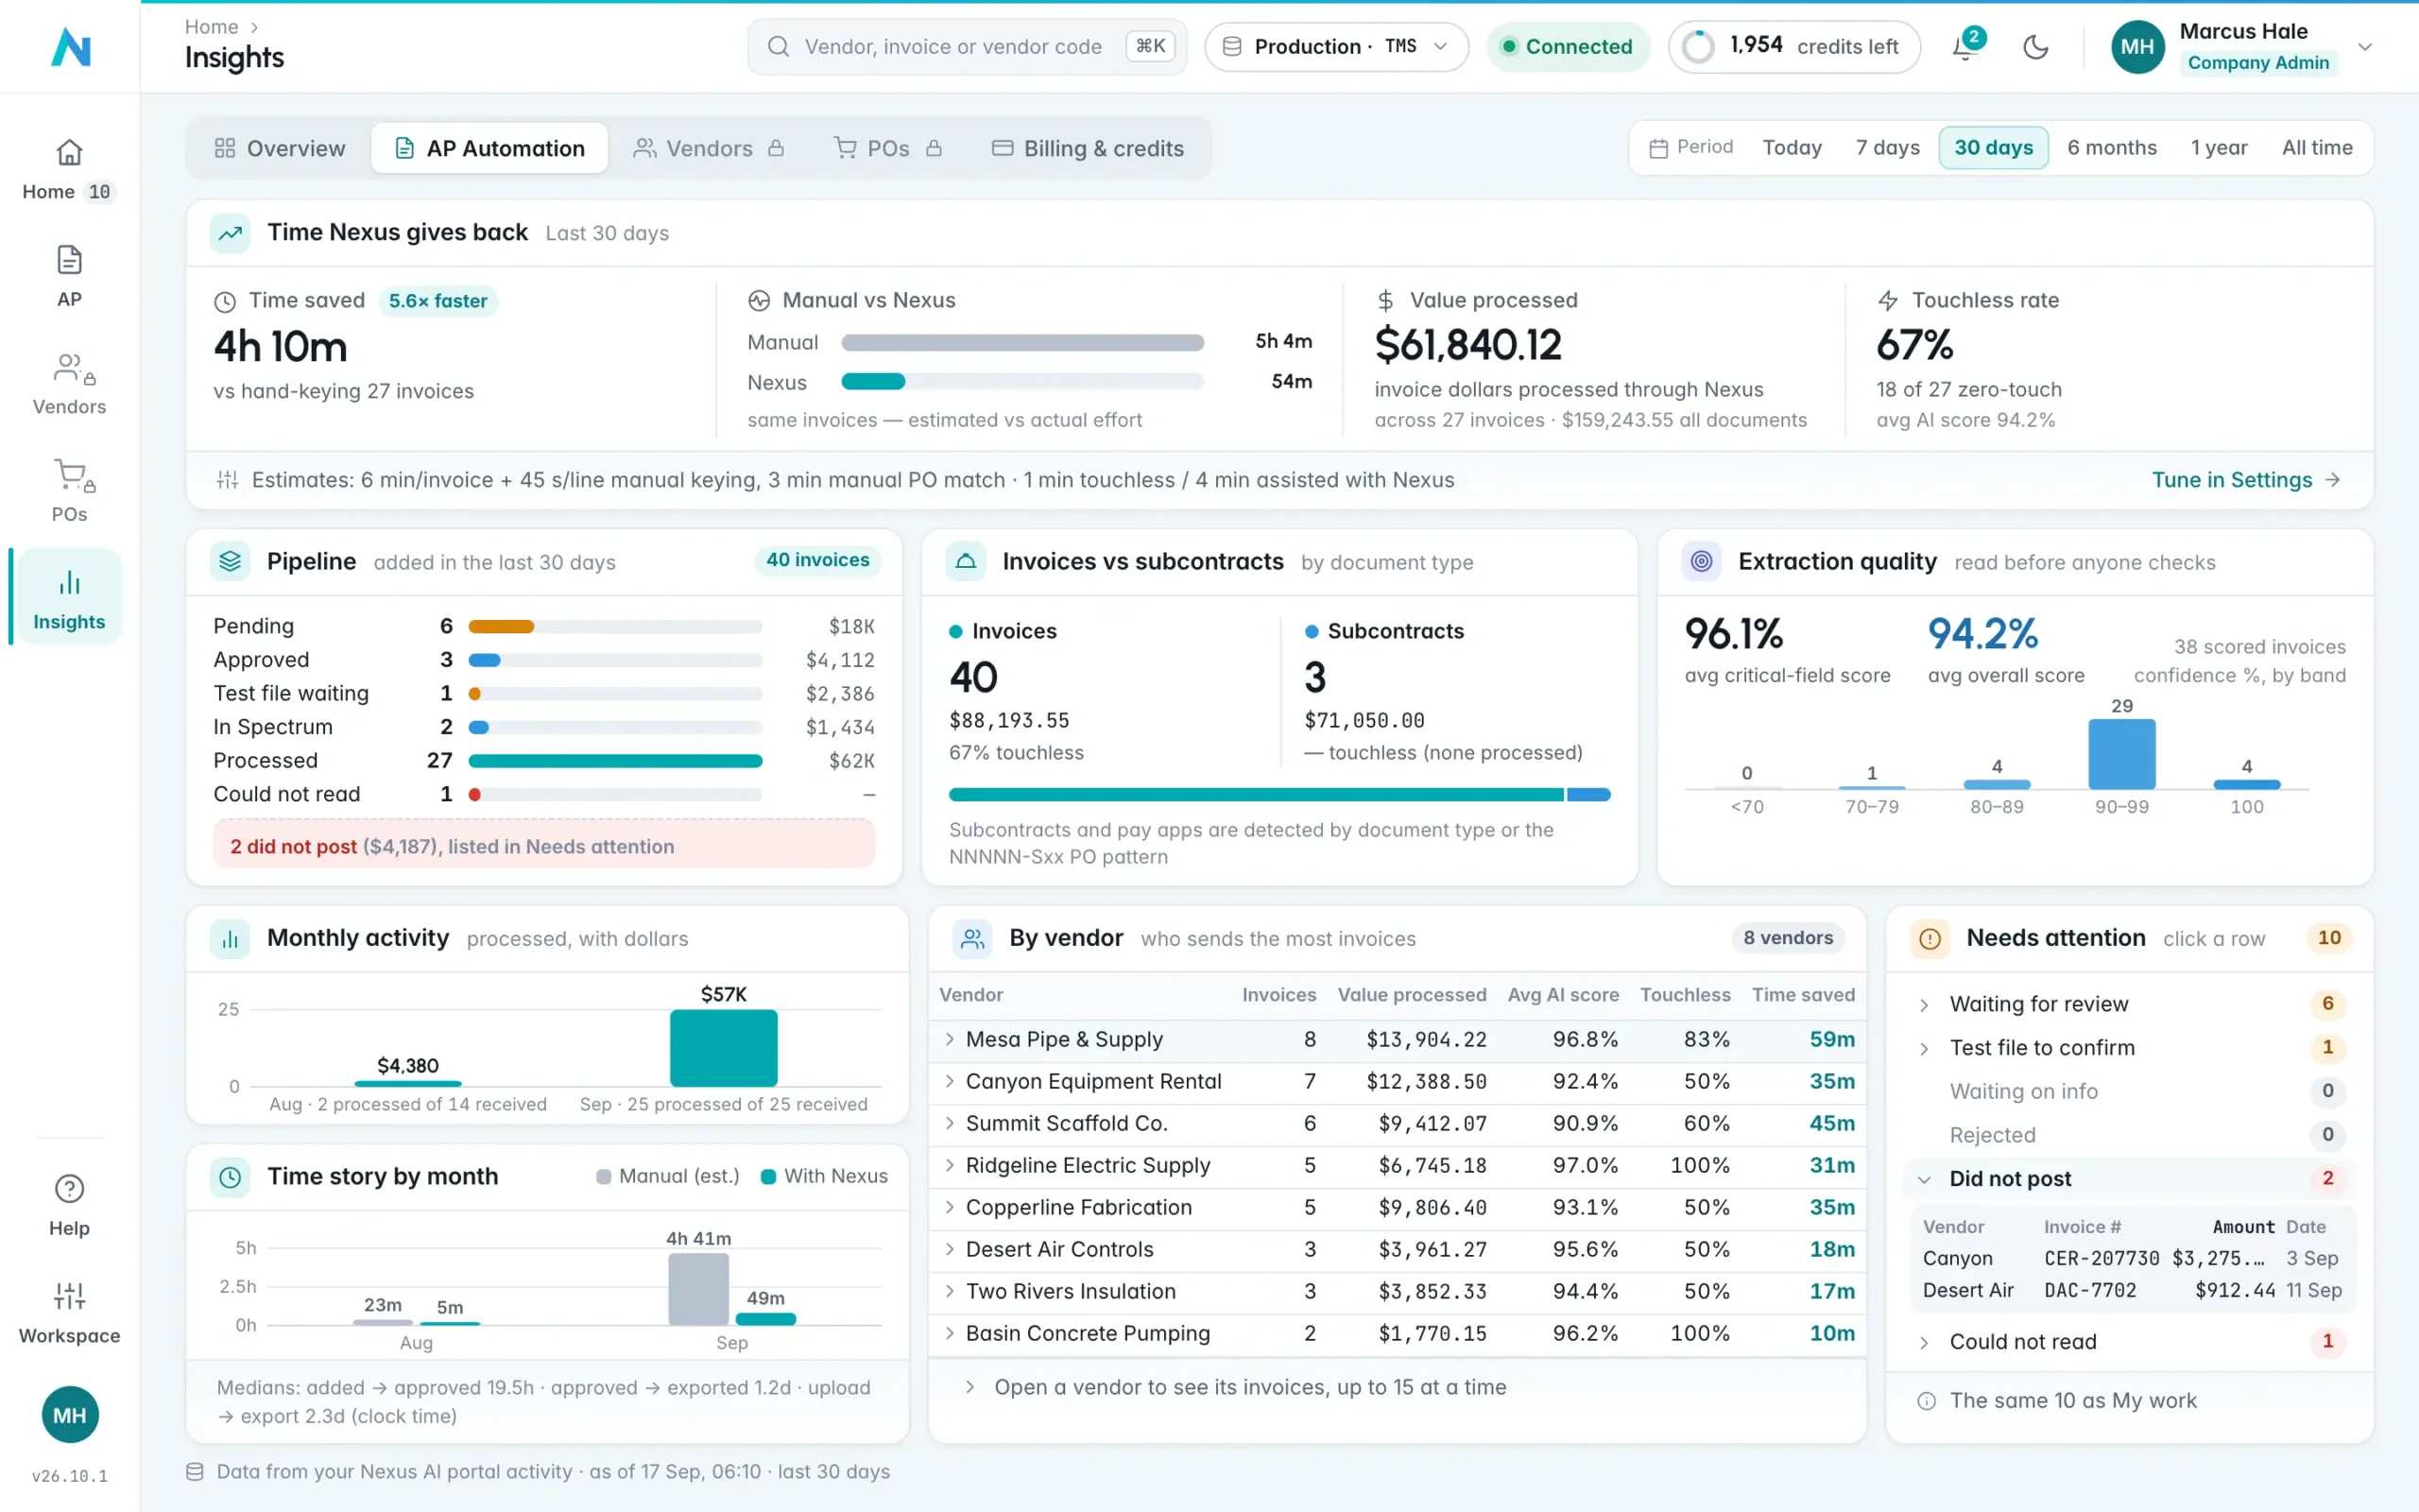The width and height of the screenshot is (2419, 1512).
Task: Open the AP sidebar section
Action: [x=69, y=276]
